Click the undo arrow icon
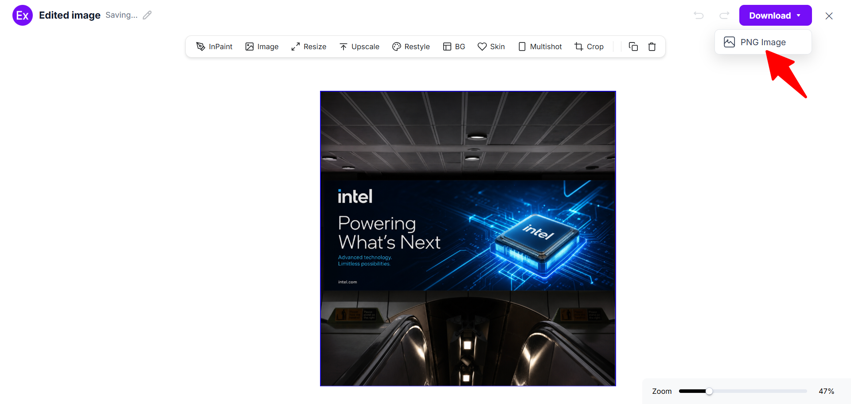The width and height of the screenshot is (851, 404). (x=699, y=16)
